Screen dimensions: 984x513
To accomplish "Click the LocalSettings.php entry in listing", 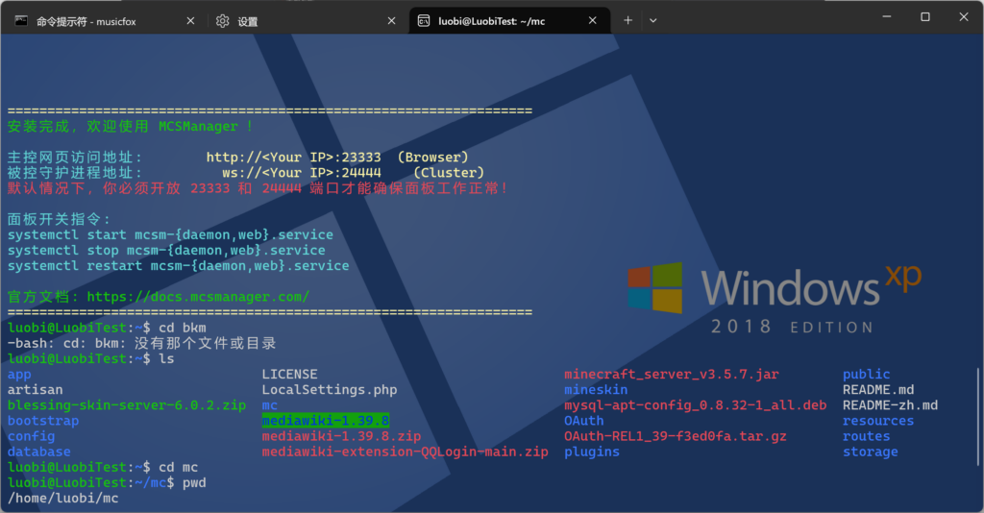I will pos(329,390).
